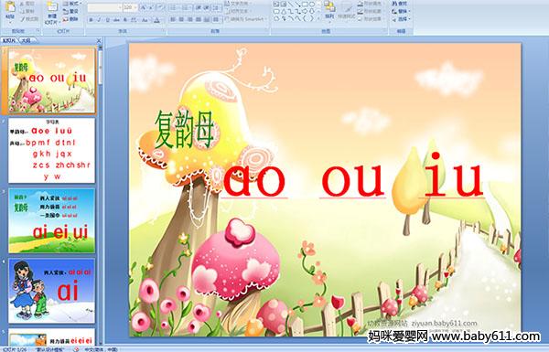Toggle text shadow
The height and width of the screenshot is (352, 549).
click(x=125, y=20)
